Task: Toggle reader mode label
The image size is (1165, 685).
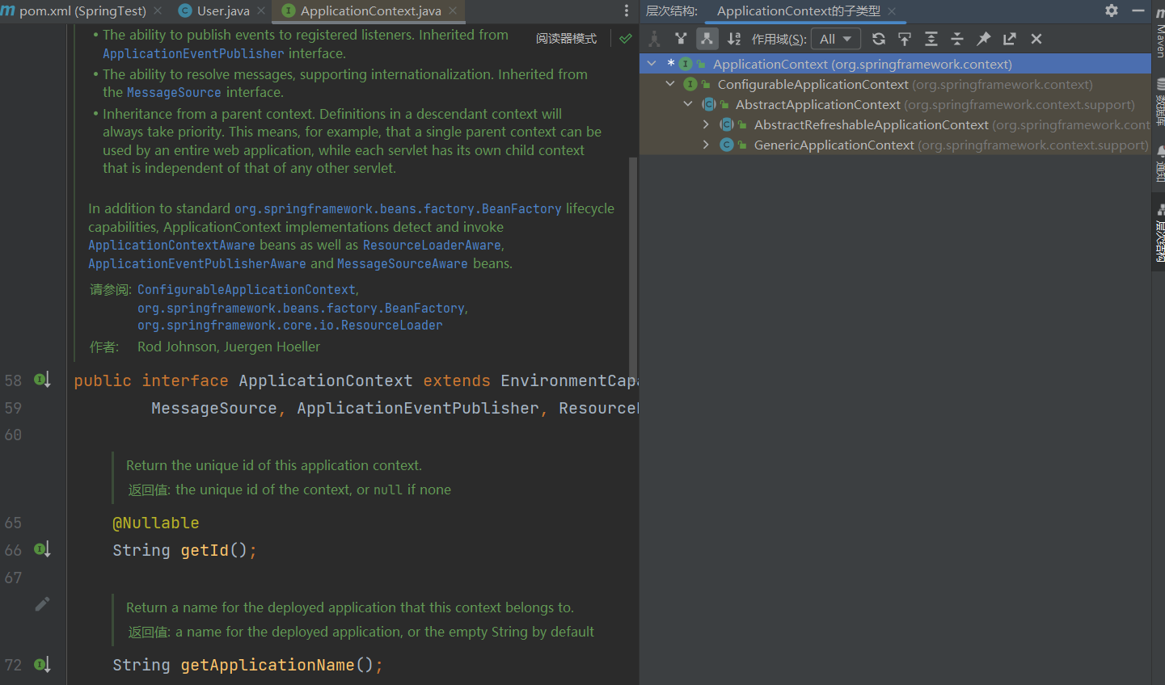Action: click(566, 38)
